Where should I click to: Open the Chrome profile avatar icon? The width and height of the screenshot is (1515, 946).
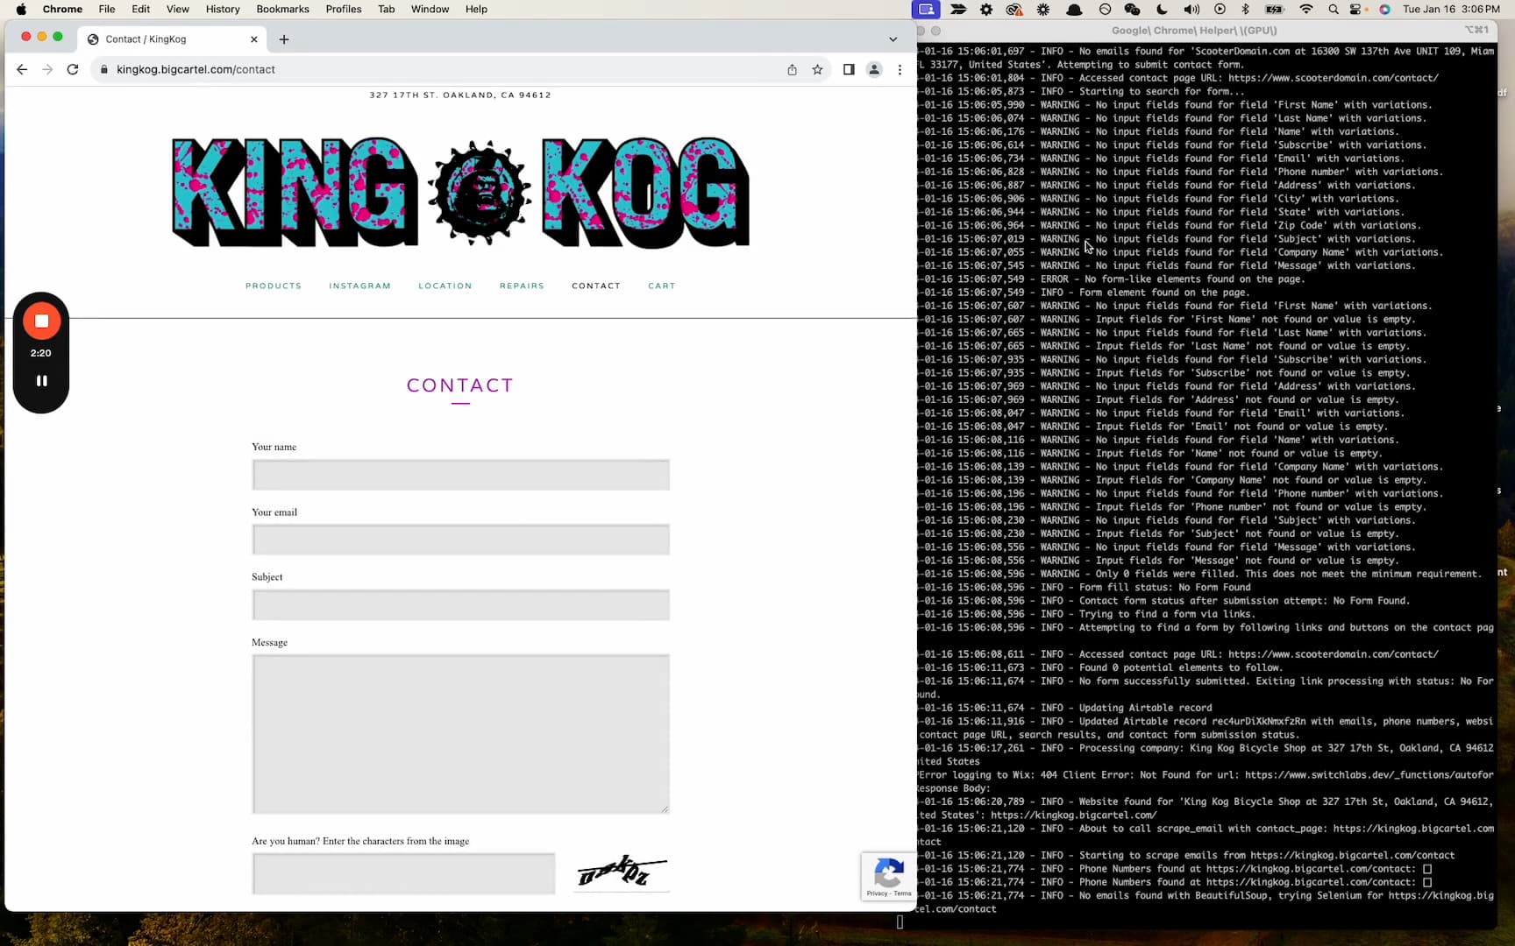pos(873,69)
